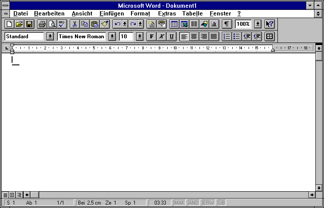
Task: Switch to page layout view button
Action: point(12,195)
